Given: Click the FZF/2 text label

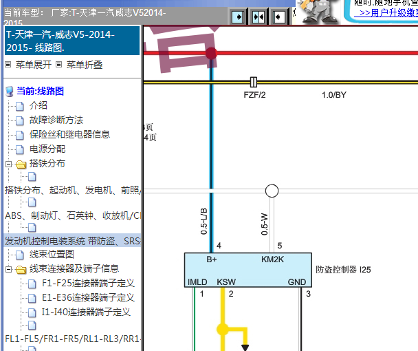Looking at the screenshot, I should 254,95.
